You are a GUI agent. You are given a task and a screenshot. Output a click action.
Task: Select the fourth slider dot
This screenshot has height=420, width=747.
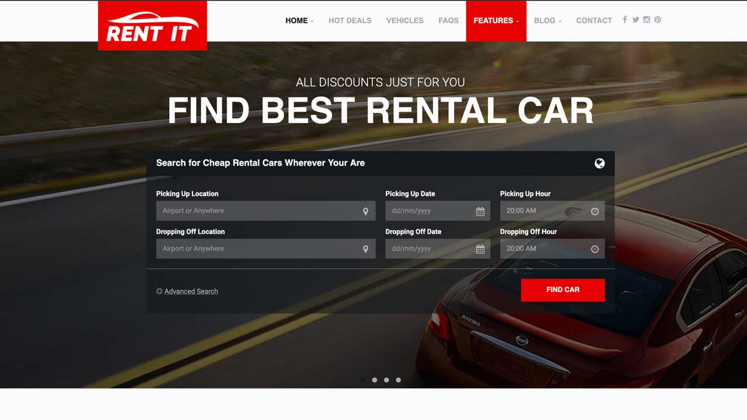point(399,380)
